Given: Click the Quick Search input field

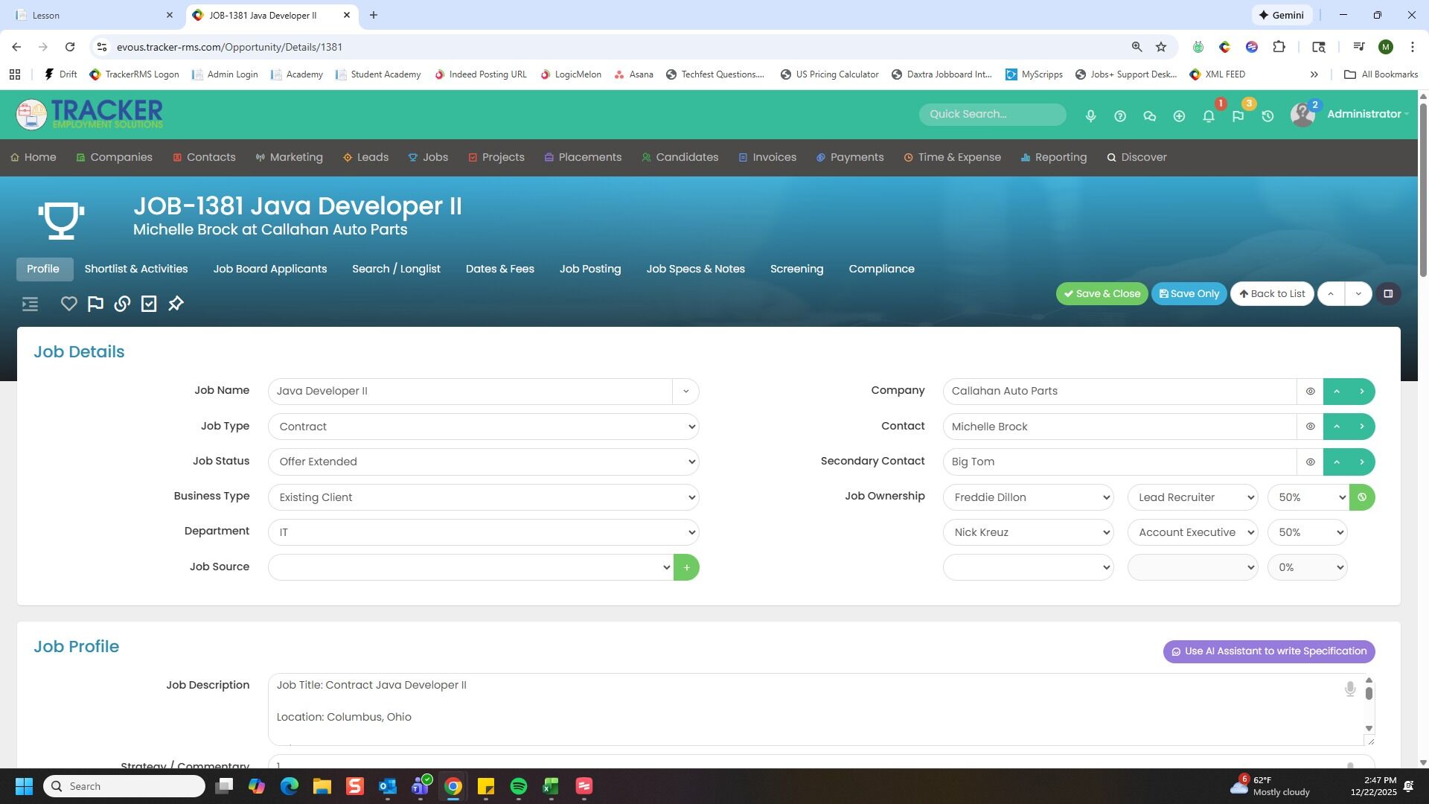Looking at the screenshot, I should pyautogui.click(x=991, y=115).
